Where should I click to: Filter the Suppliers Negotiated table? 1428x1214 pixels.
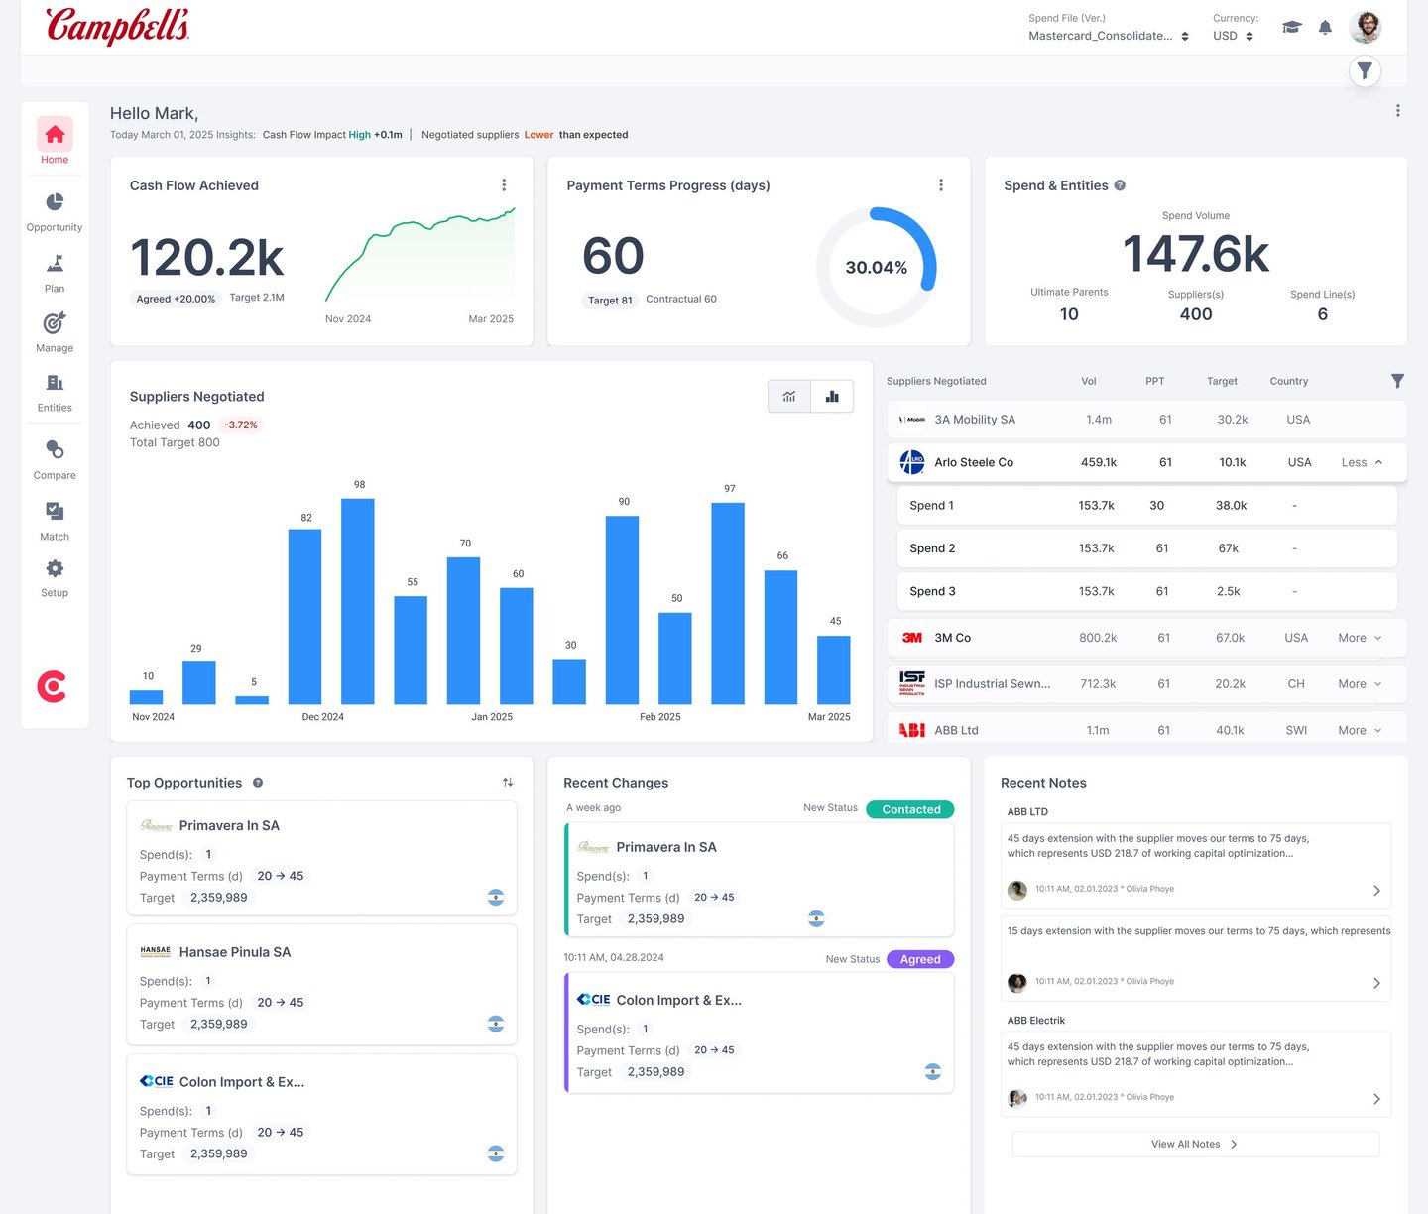coord(1397,381)
